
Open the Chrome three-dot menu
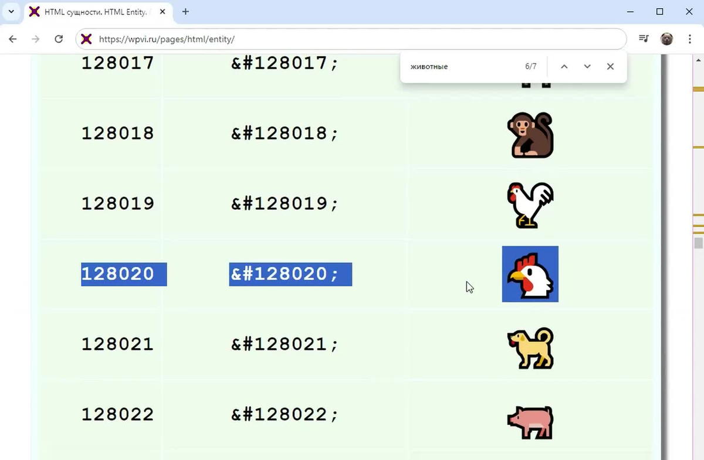point(689,39)
